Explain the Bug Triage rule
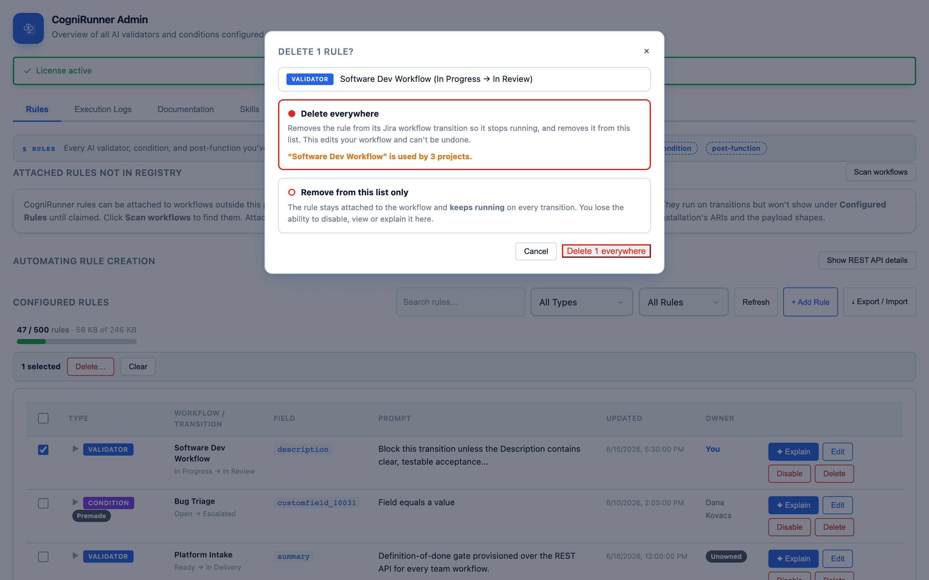Screen dimensions: 929x580 point(793,505)
